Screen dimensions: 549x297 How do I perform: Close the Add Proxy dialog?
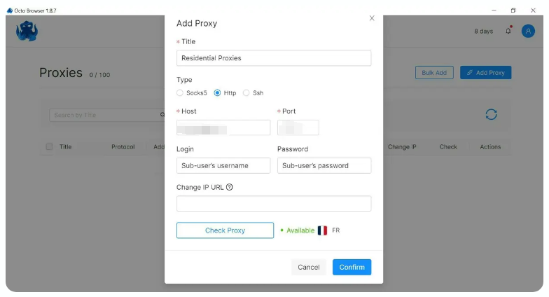point(372,18)
